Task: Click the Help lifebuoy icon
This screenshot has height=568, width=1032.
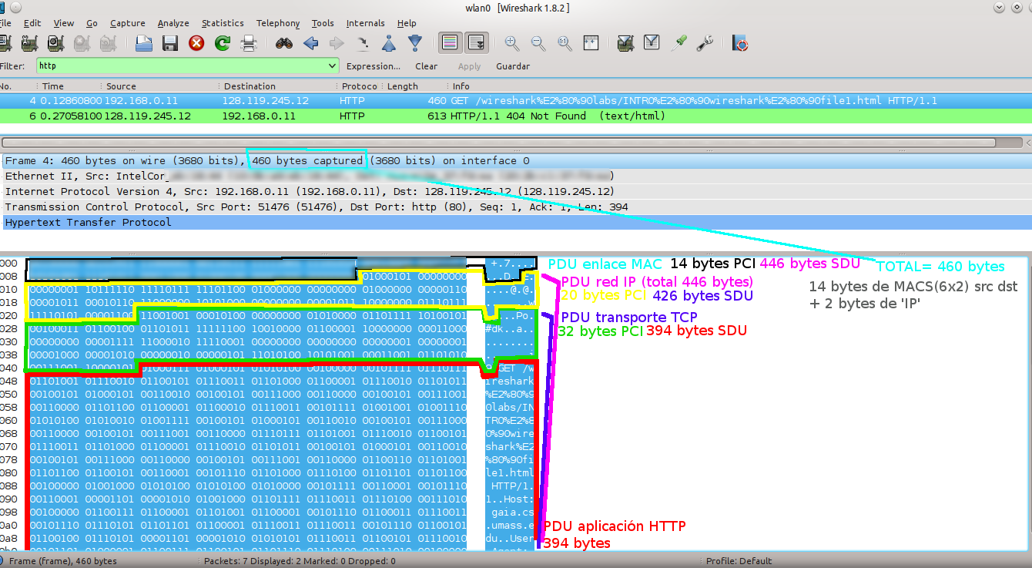Action: pos(740,43)
